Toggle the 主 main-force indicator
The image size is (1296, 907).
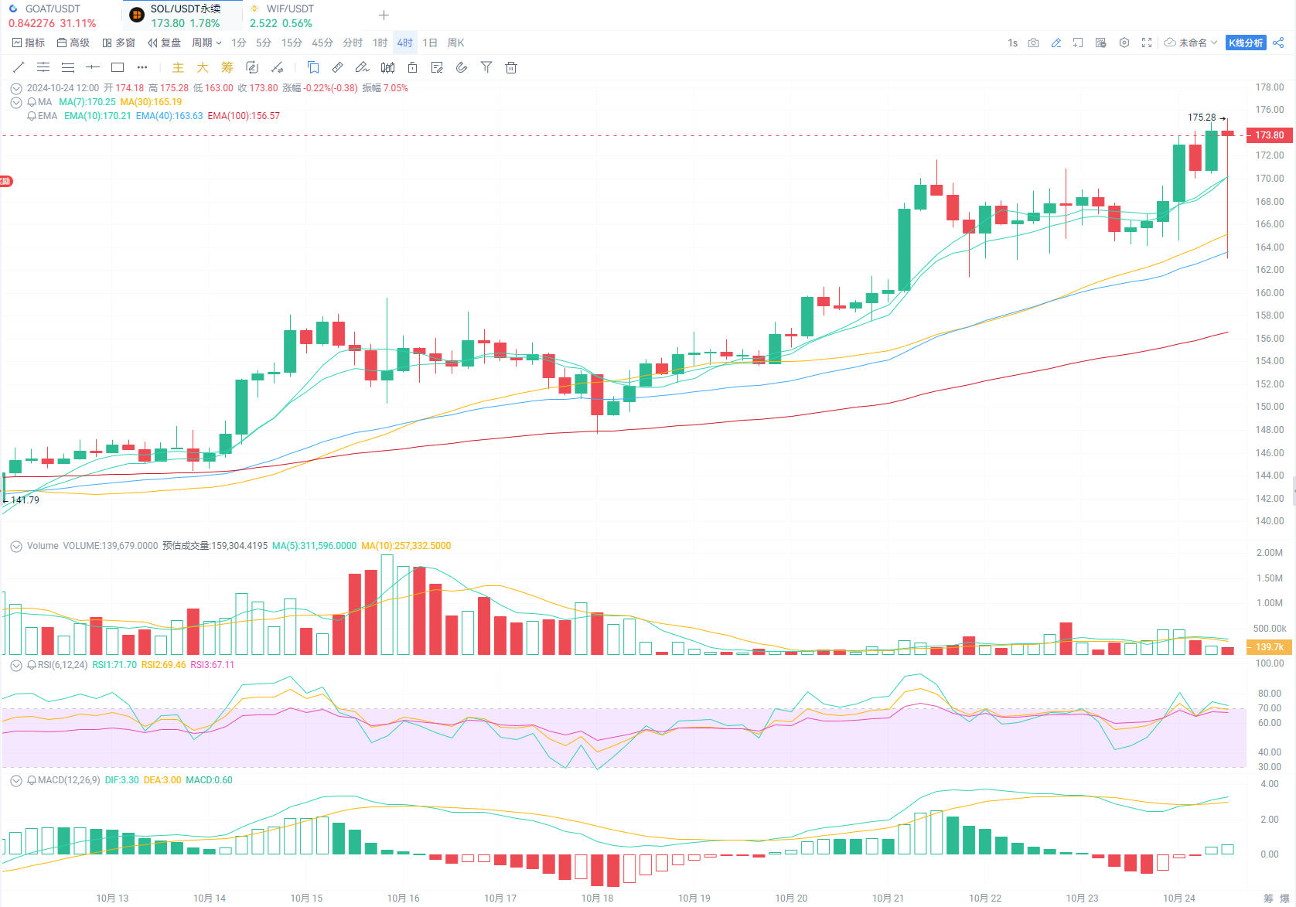point(178,67)
